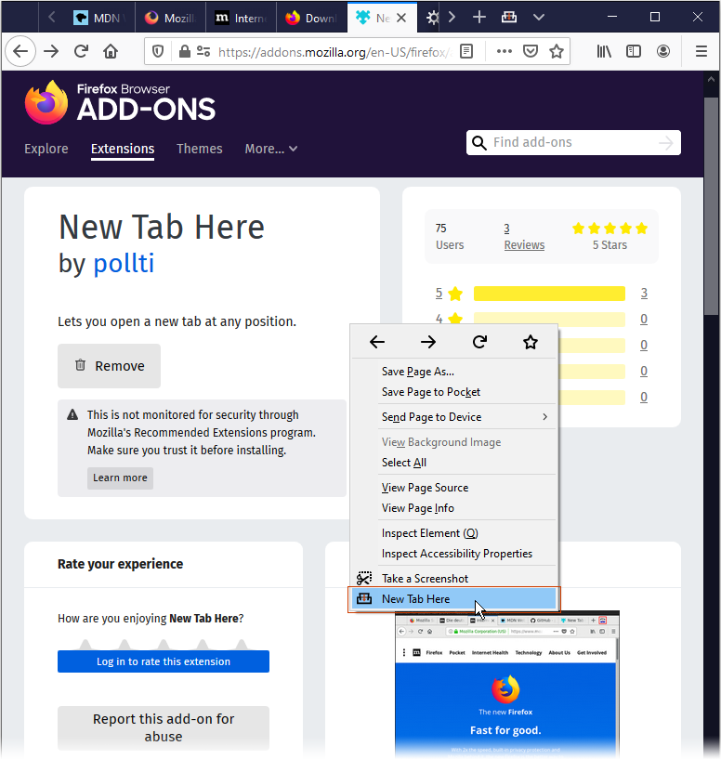Click the Remove extension button
Image resolution: width=721 pixels, height=759 pixels.
(x=109, y=366)
